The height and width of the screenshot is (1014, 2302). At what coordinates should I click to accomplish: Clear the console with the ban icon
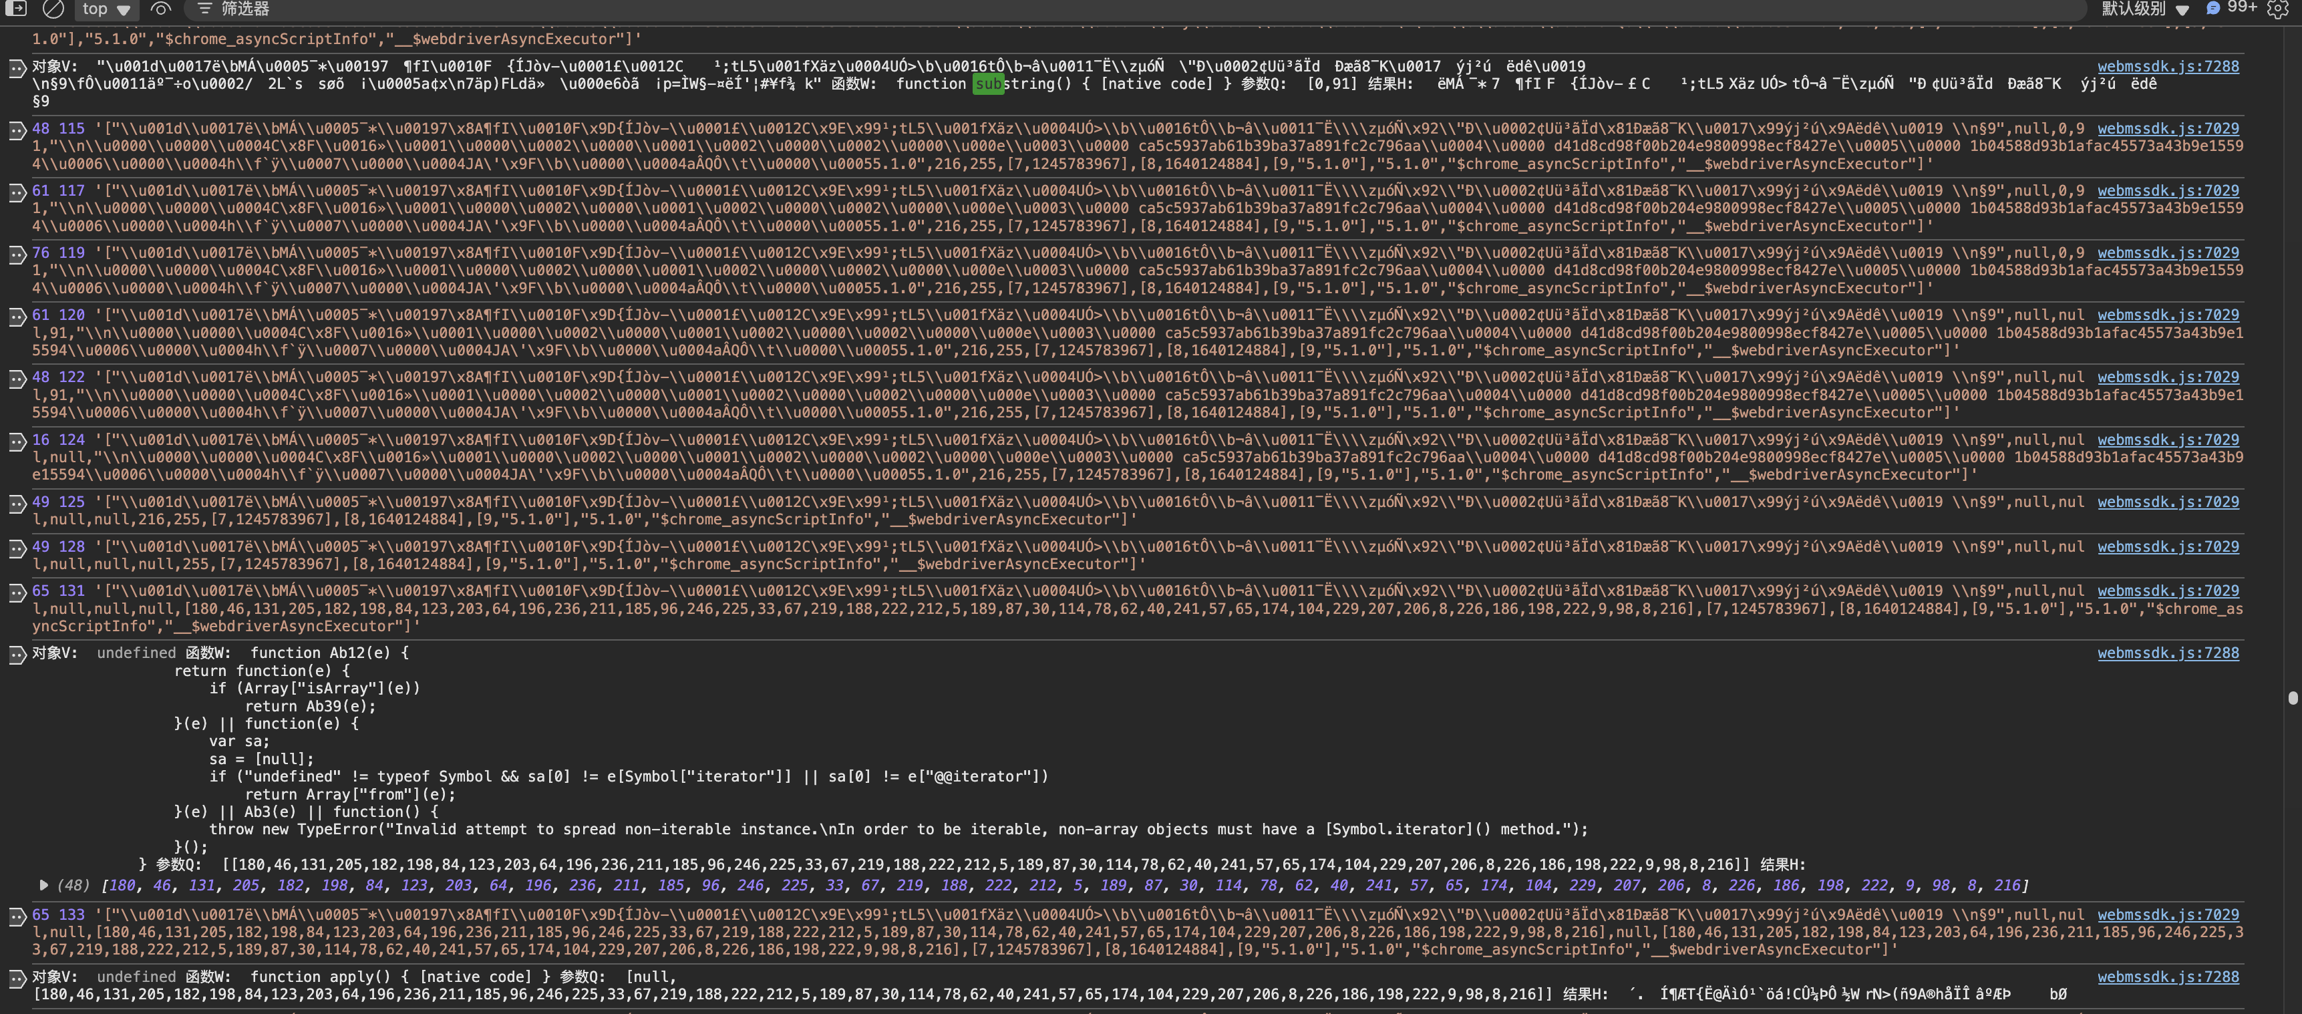[53, 9]
